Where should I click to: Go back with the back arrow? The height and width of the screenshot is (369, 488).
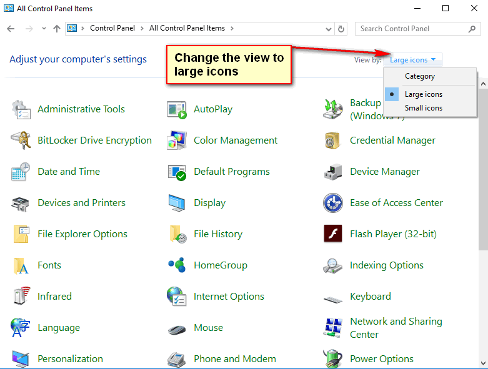coord(11,29)
